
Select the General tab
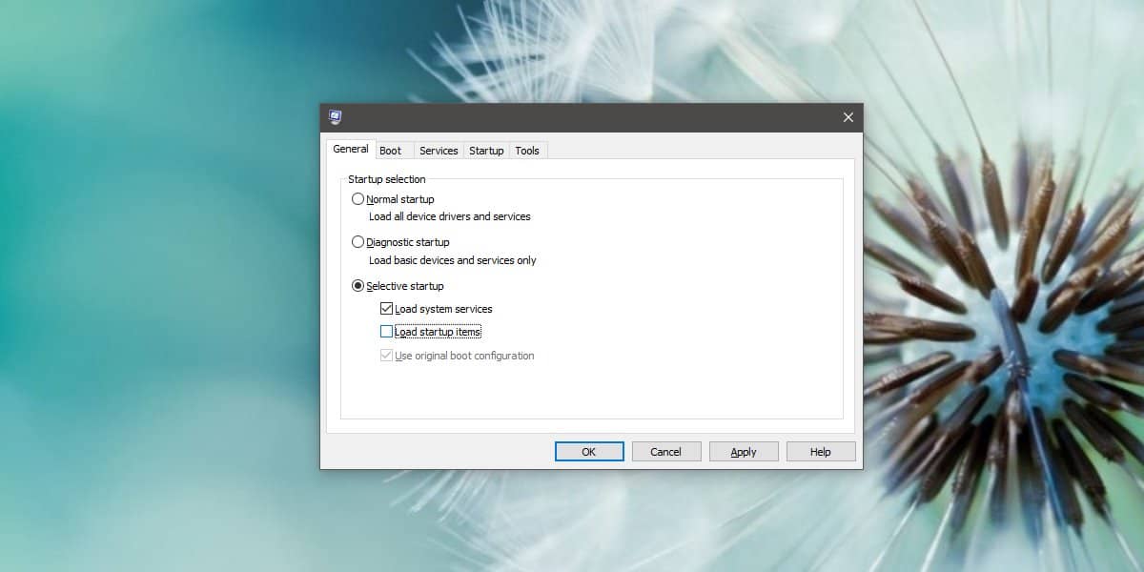click(x=350, y=149)
